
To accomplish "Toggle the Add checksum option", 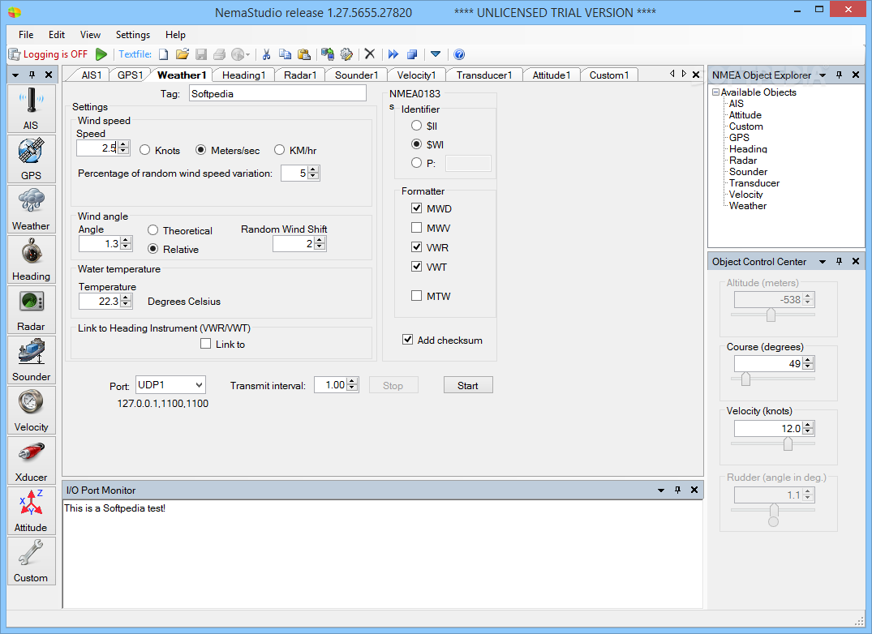I will (x=442, y=340).
